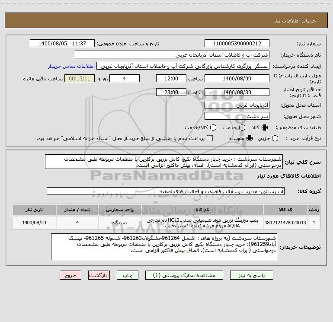
Task: Click واحد شمارش column header
Action: (120, 210)
